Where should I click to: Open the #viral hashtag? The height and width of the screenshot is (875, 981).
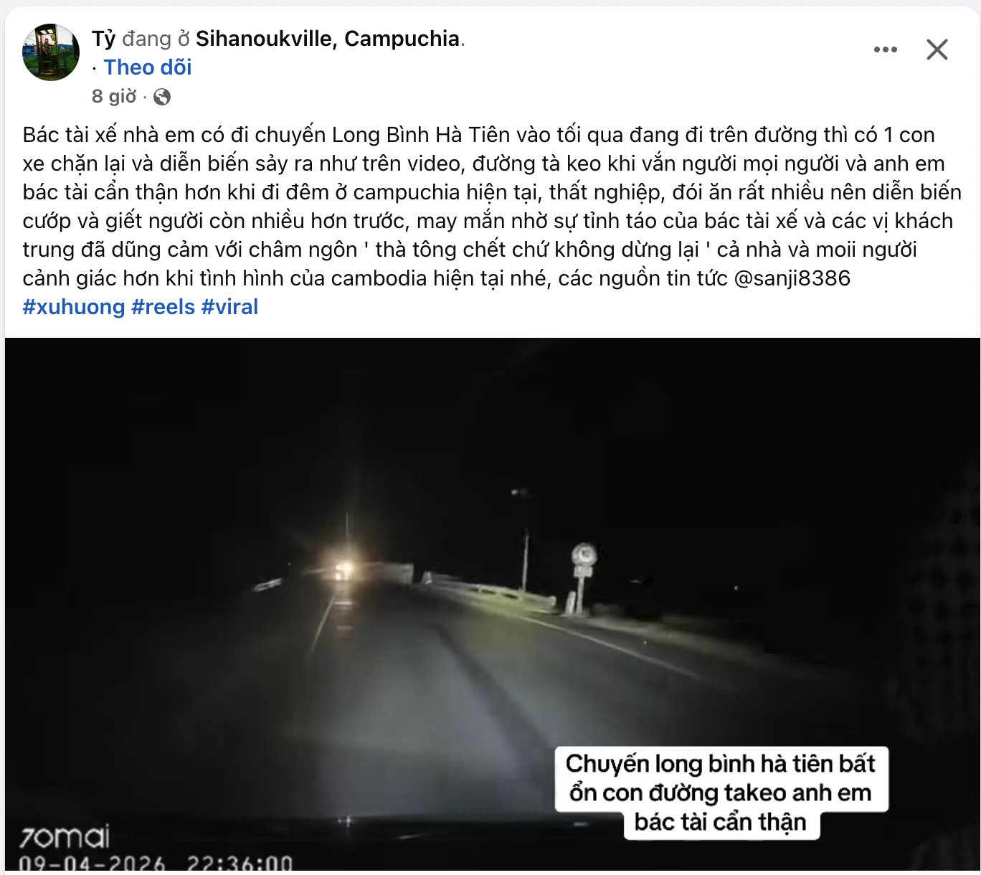coord(229,307)
